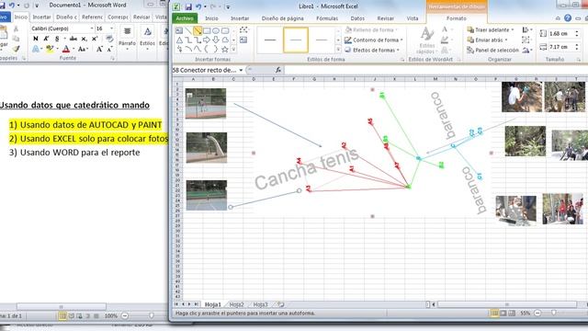Pick the right block arrow shape
588x331 pixels.
tap(207, 40)
